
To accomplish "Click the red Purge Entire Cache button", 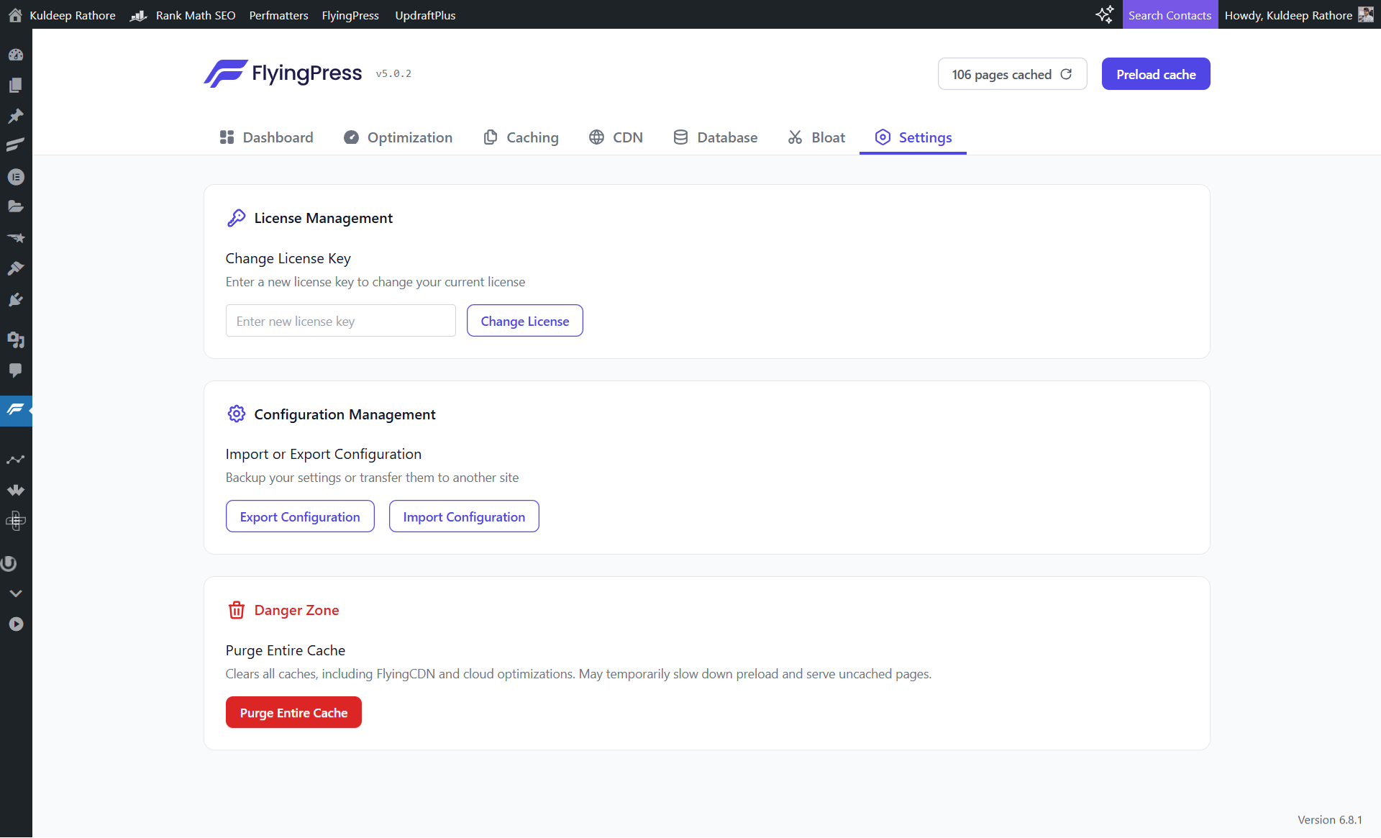I will [293, 713].
